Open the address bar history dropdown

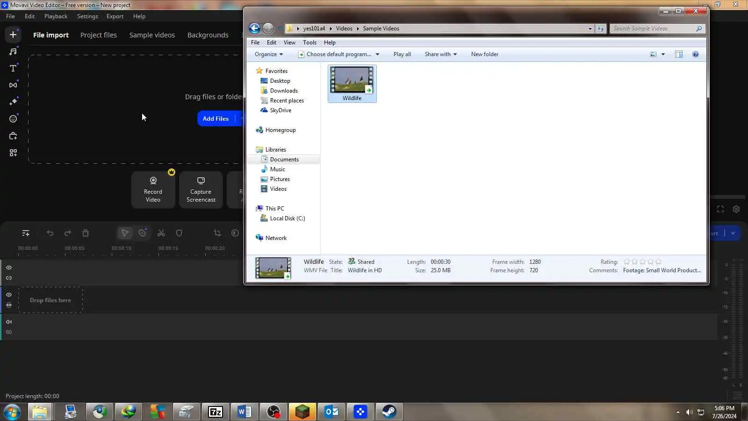click(x=590, y=29)
